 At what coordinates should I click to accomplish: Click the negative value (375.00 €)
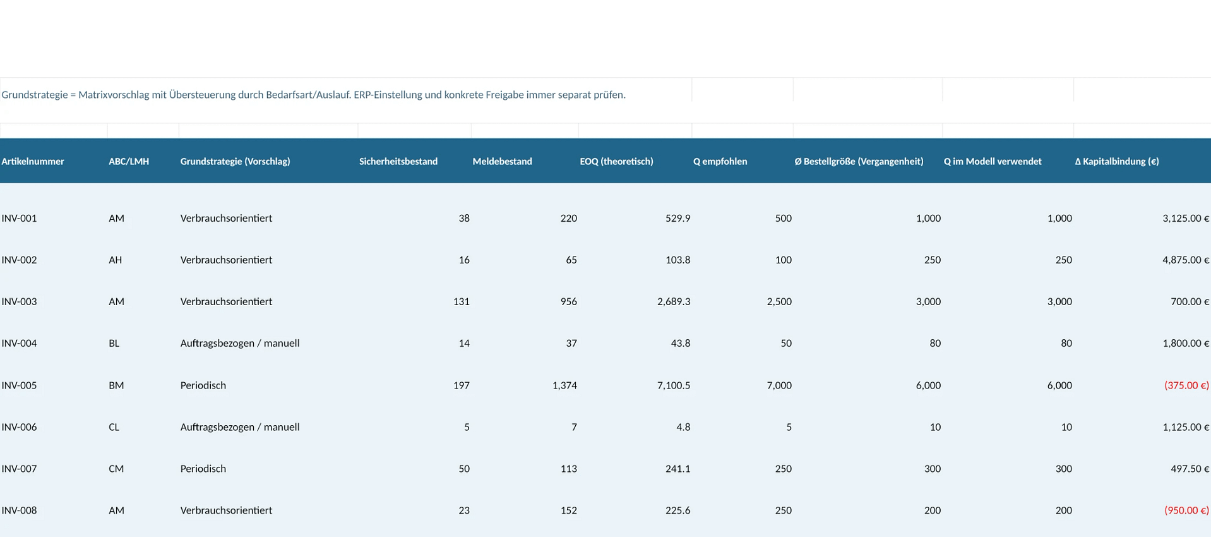coord(1186,385)
